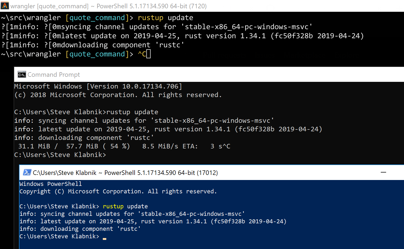Click the PowerShell icon in the blue window title bar

pyautogui.click(x=27, y=173)
